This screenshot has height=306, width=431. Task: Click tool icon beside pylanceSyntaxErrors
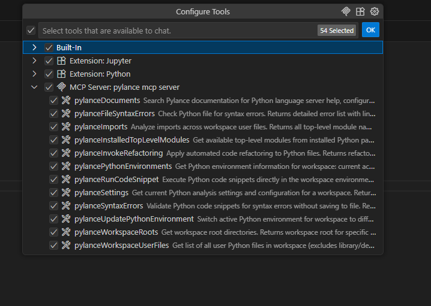66,205
